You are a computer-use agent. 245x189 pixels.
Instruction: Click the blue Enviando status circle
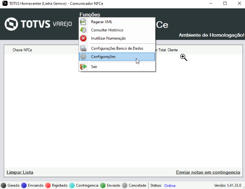tap(24, 185)
